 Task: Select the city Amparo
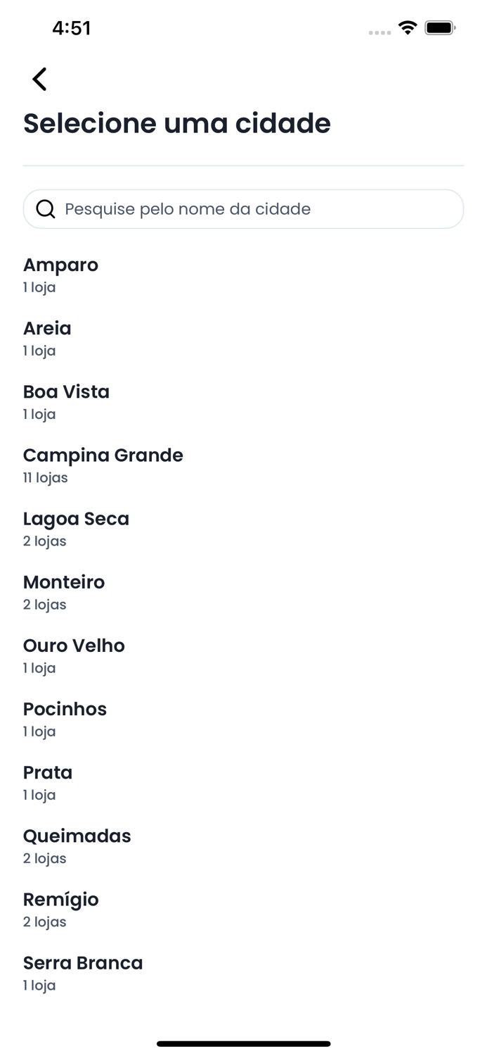pyautogui.click(x=60, y=265)
